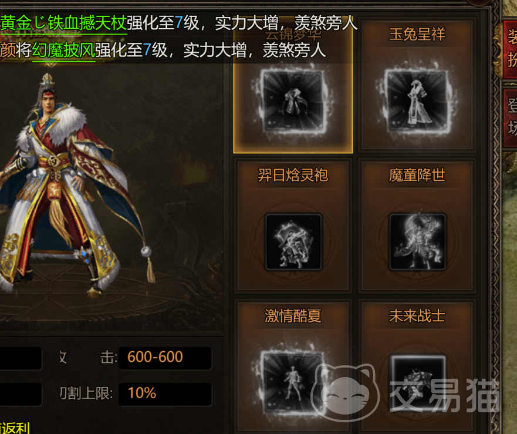Click the 幻魔披风 item link
The height and width of the screenshot is (434, 517).
click(x=63, y=51)
